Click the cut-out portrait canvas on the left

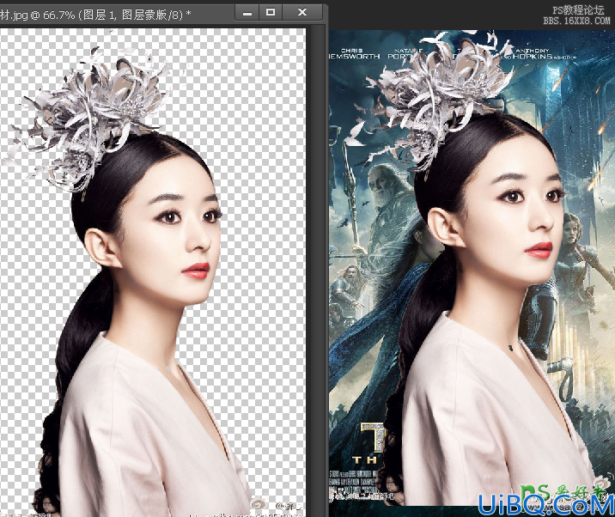coord(153,271)
